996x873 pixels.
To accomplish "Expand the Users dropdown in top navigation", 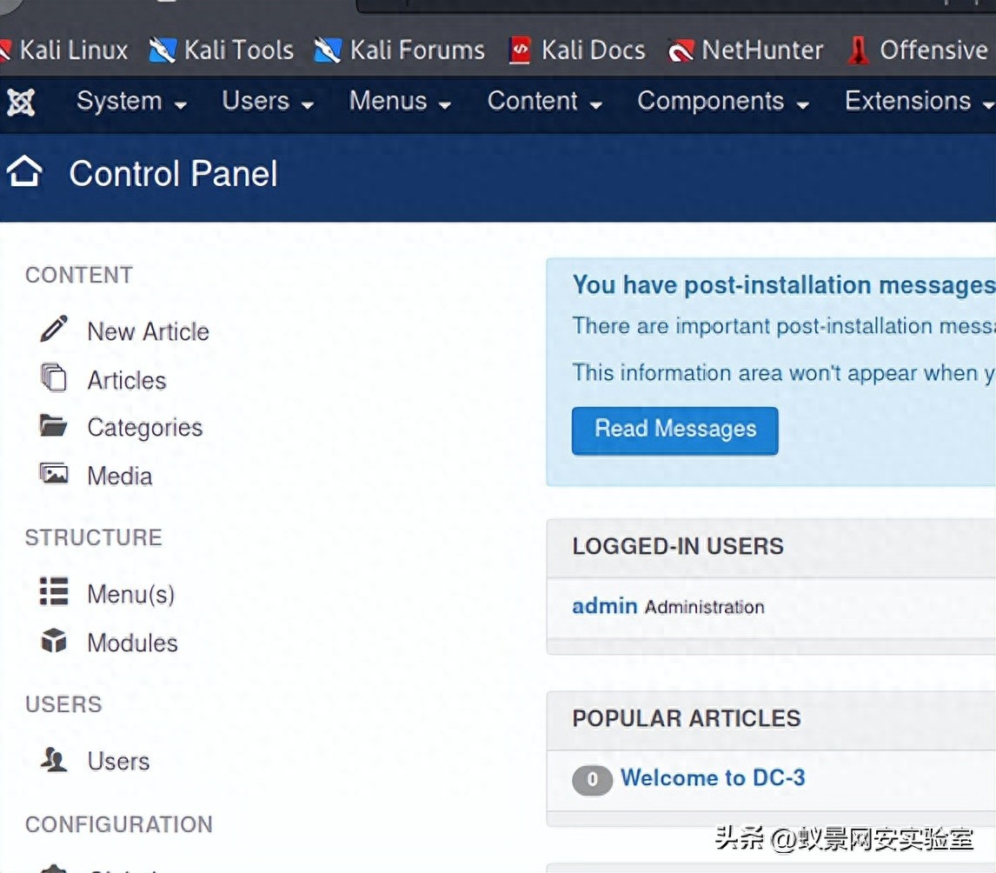I will click(268, 102).
